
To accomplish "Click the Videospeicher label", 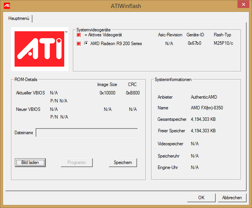I will tap(170, 144).
